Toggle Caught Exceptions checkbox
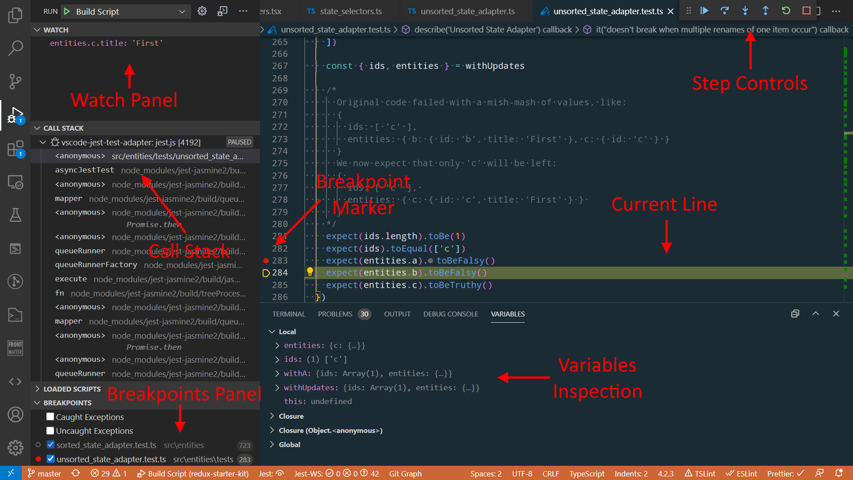This screenshot has height=480, width=853. [50, 417]
